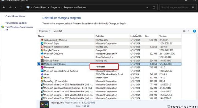Select the MSI App Player icon
This screenshot has height=108, width=198.
pyautogui.click(x=42, y=60)
